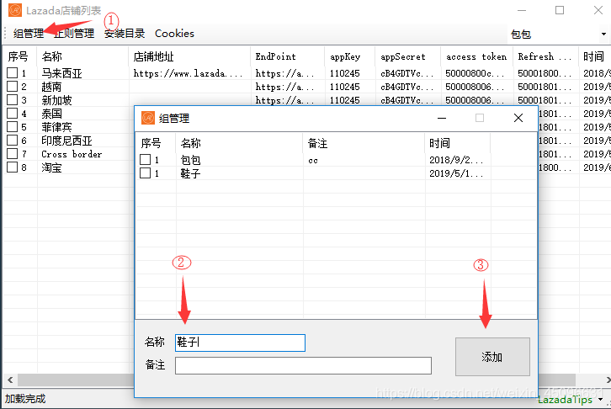
Task: Maximize the Lazada店铺列表 main window
Action: (x=560, y=10)
